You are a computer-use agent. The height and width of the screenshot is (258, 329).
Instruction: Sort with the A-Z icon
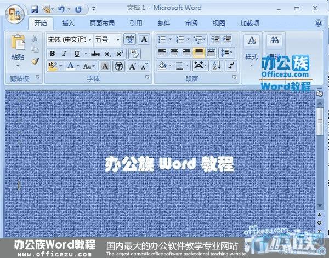pyautogui.click(x=217, y=66)
